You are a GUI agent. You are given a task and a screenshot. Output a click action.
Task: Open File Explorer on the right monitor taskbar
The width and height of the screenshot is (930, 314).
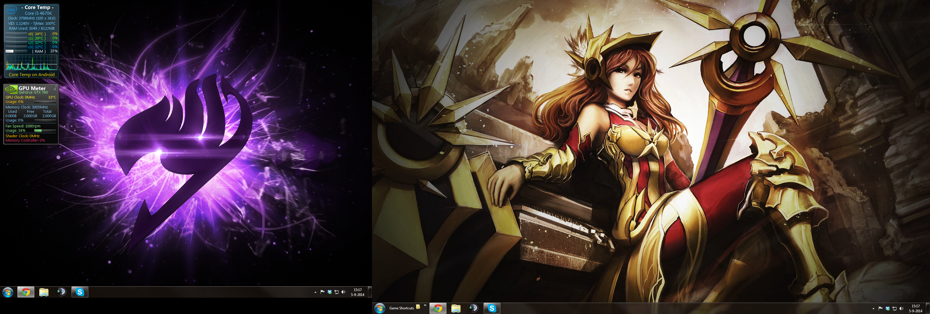[456, 308]
